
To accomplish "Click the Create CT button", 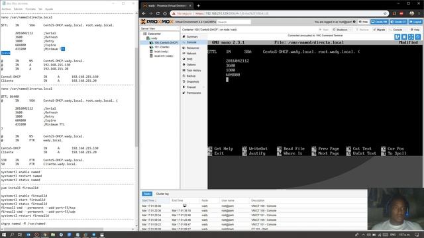I will [x=399, y=22].
